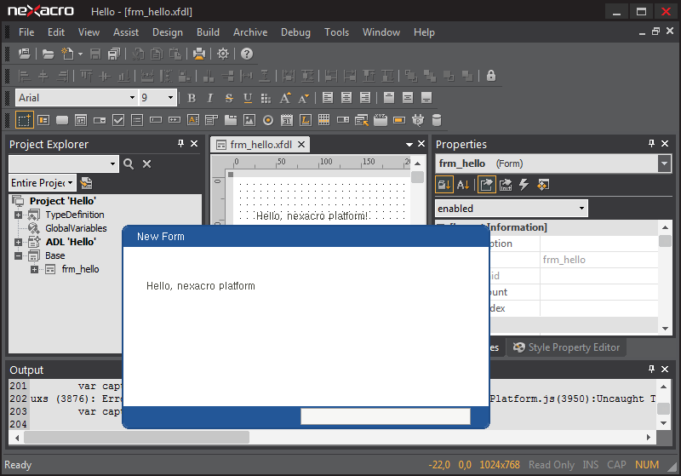Pick the Spin component icon
The image size is (681, 476).
[x=343, y=120]
